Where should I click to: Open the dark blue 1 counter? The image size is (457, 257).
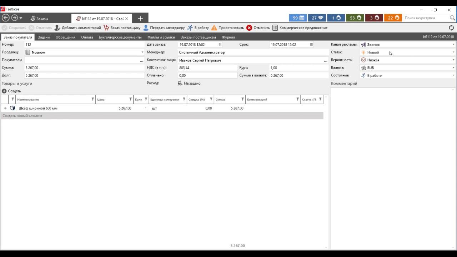pyautogui.click(x=336, y=18)
